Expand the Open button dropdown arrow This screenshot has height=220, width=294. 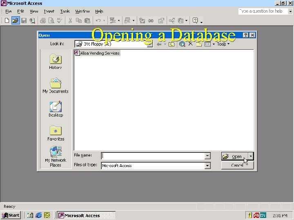coord(251,156)
